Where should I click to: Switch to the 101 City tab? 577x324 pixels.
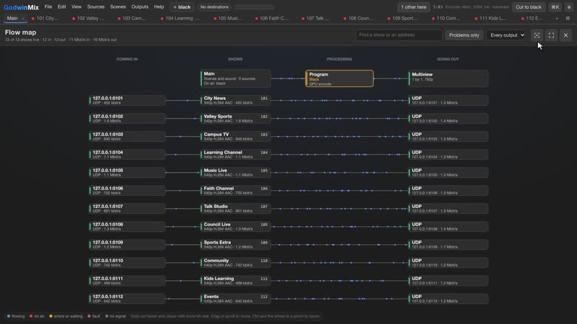pyautogui.click(x=45, y=19)
